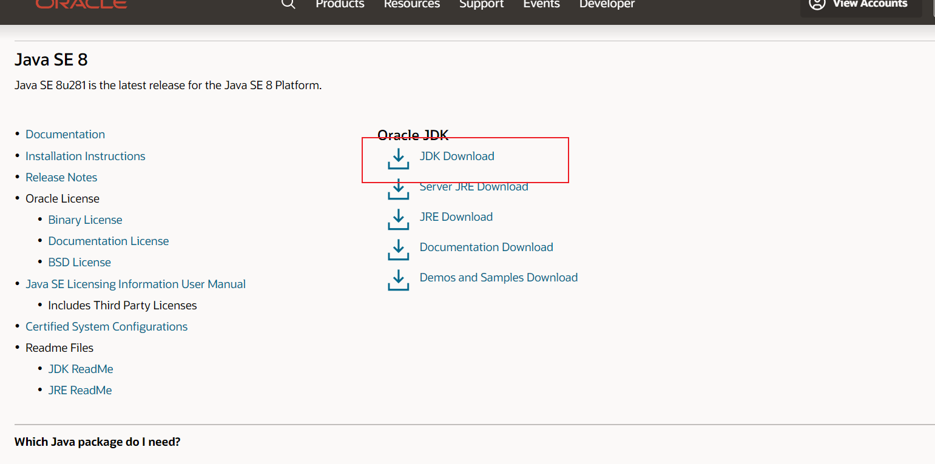Screen dimensions: 935x464
Task: Open the Support menu
Action: 482,4
